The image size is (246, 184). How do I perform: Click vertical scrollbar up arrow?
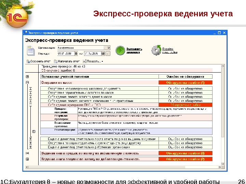(223, 66)
